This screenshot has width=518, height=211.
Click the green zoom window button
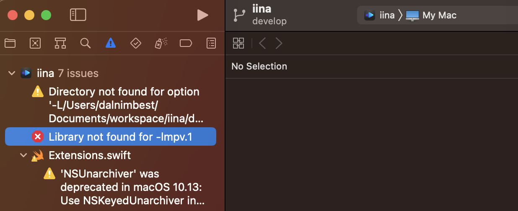tap(46, 15)
